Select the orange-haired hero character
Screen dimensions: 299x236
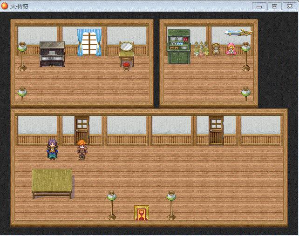(82, 149)
